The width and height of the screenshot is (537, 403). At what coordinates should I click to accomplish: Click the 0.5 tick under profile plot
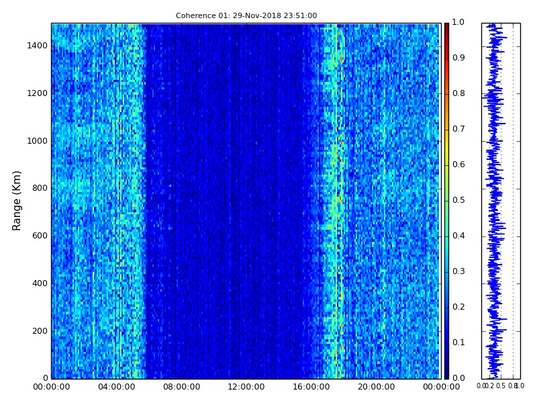(501, 386)
